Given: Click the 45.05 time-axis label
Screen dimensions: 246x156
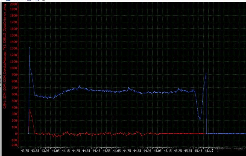Looking at the screenshot, I should (x=157, y=151).
